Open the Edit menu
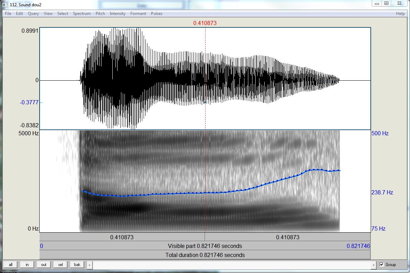The image size is (410, 273). click(x=19, y=14)
